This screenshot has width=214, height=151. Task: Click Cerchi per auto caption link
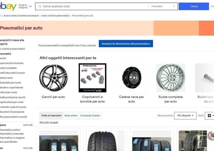click(53, 97)
